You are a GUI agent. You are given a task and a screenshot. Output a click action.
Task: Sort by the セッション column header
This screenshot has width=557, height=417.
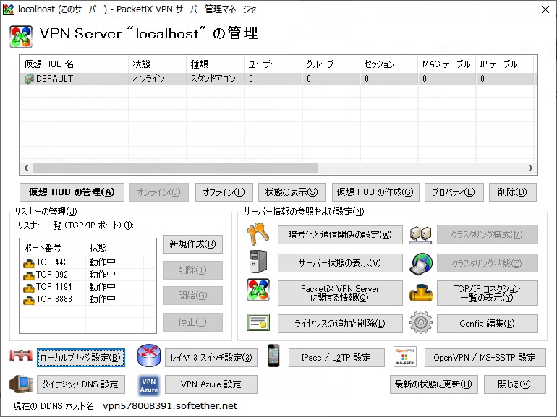[388, 64]
